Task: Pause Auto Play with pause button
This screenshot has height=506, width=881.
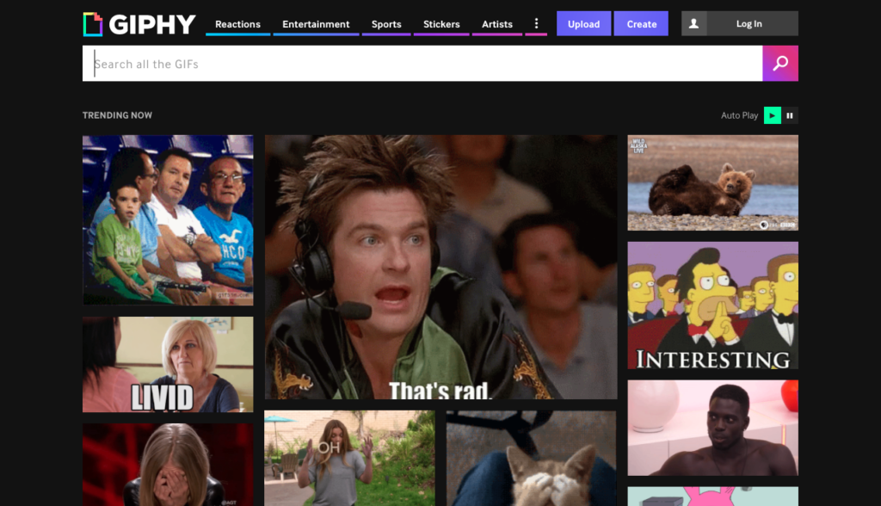Action: click(x=790, y=115)
